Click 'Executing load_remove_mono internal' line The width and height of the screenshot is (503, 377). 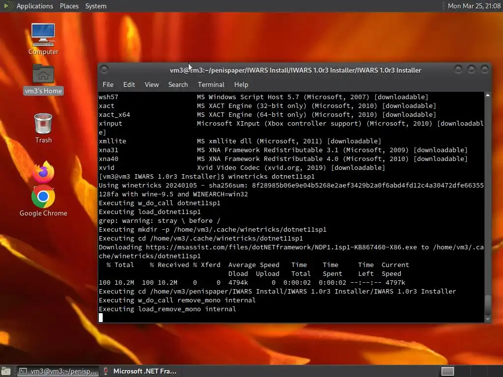pos(168,309)
